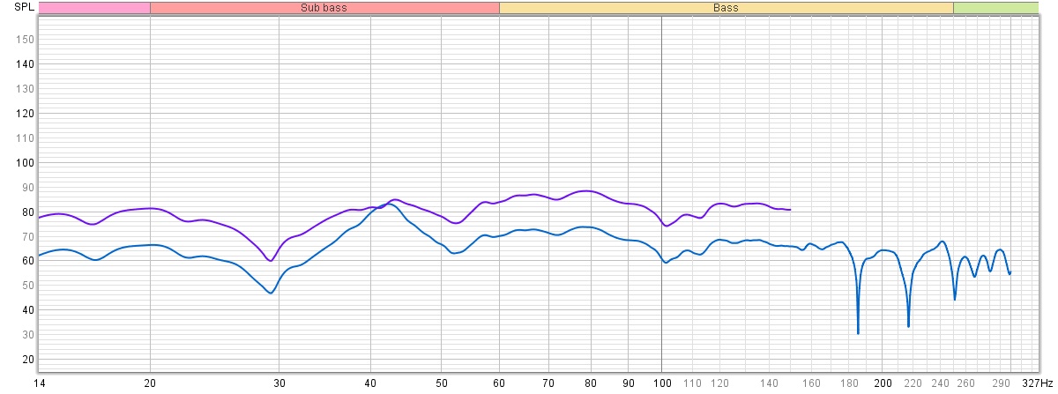This screenshot has height=394, width=1058.
Task: Click the purple trace's peak near 80 Hz
Action: [586, 190]
